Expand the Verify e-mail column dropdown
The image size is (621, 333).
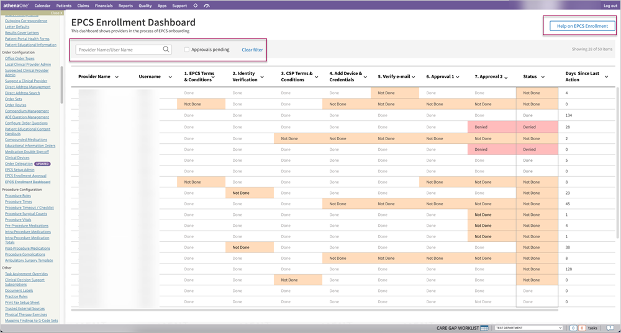tap(414, 77)
